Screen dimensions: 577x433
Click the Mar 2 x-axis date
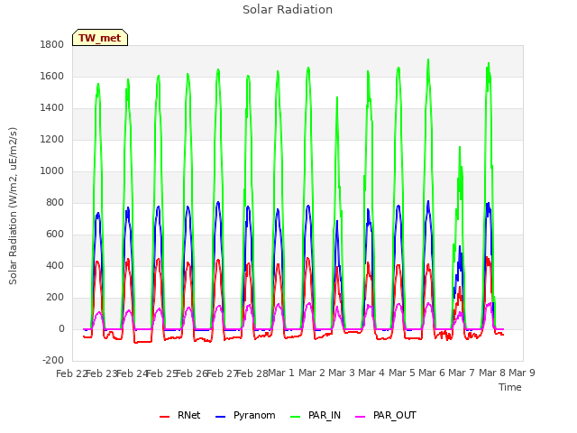pyautogui.click(x=311, y=373)
